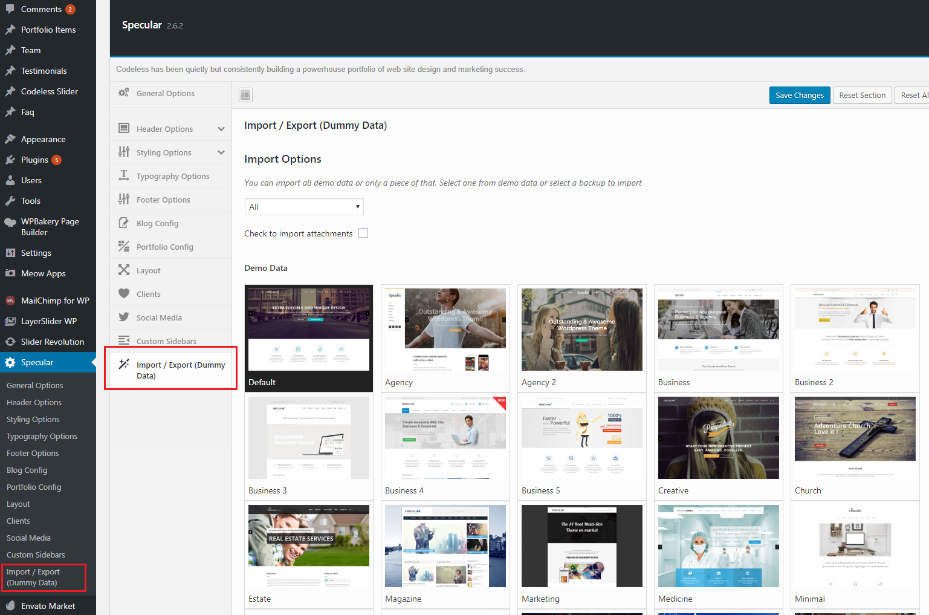
Task: Click the Social Media Twitter bird icon
Action: point(124,317)
